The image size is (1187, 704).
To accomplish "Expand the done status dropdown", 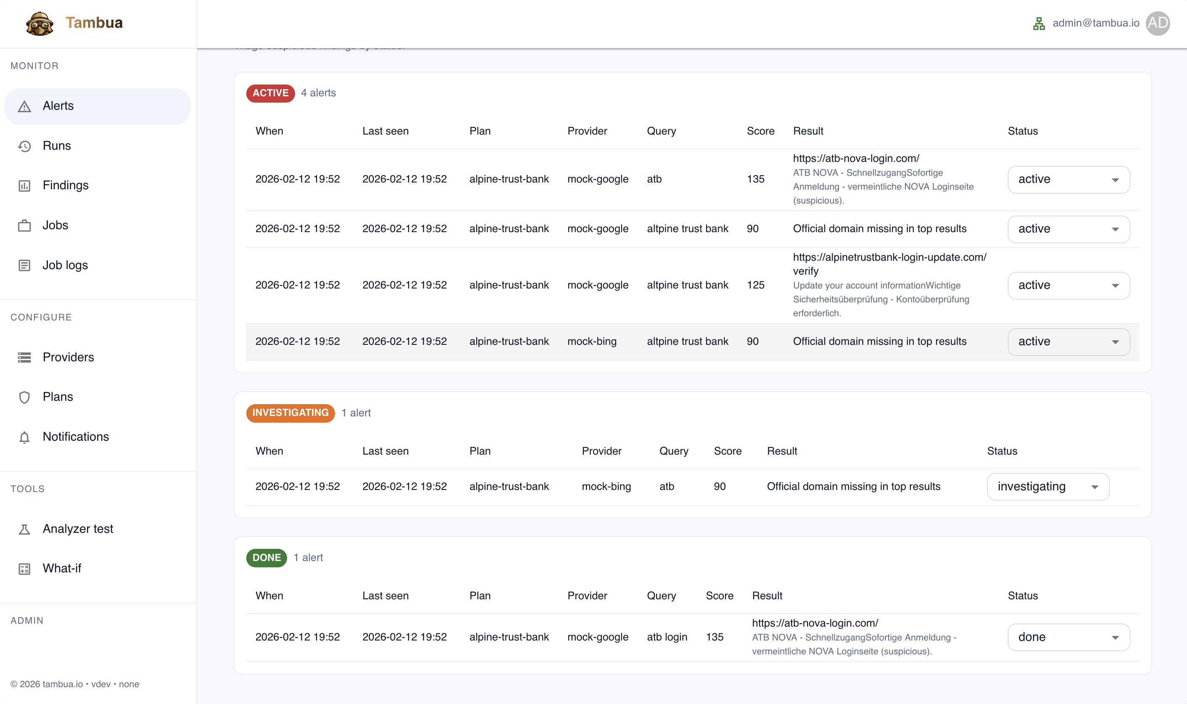I will pos(1068,637).
